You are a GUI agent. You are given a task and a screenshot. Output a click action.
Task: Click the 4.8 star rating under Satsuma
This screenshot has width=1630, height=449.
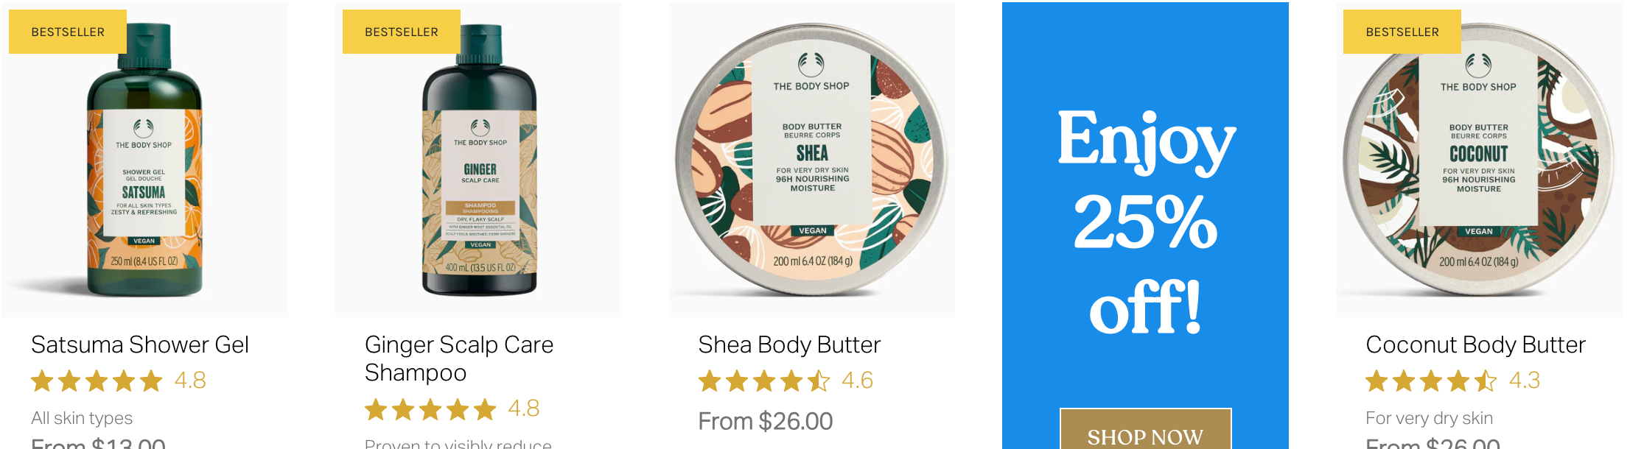click(119, 381)
